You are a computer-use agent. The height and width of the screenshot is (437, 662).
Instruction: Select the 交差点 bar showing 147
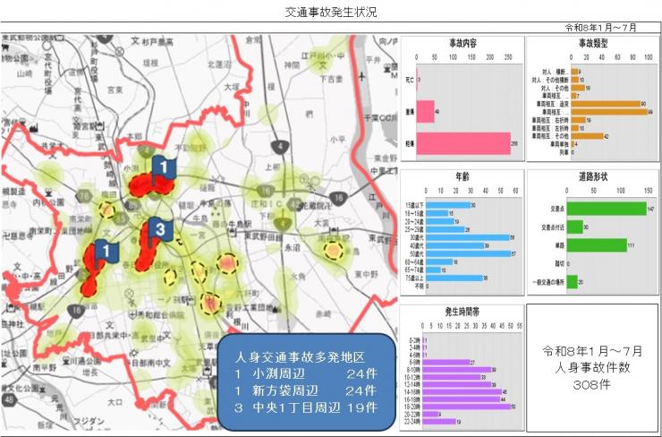coord(607,209)
